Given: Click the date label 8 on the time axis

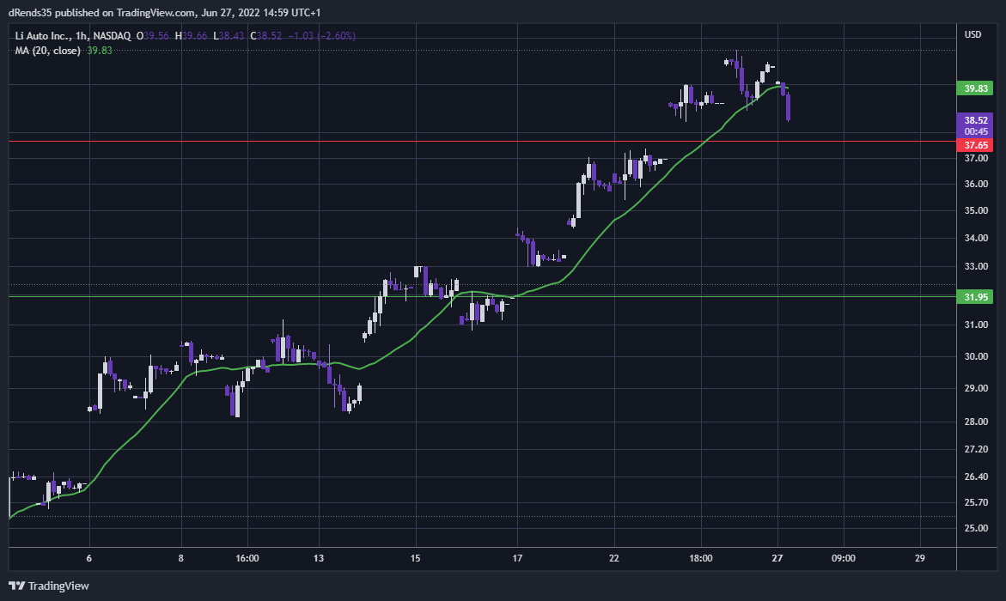Looking at the screenshot, I should click(x=181, y=558).
